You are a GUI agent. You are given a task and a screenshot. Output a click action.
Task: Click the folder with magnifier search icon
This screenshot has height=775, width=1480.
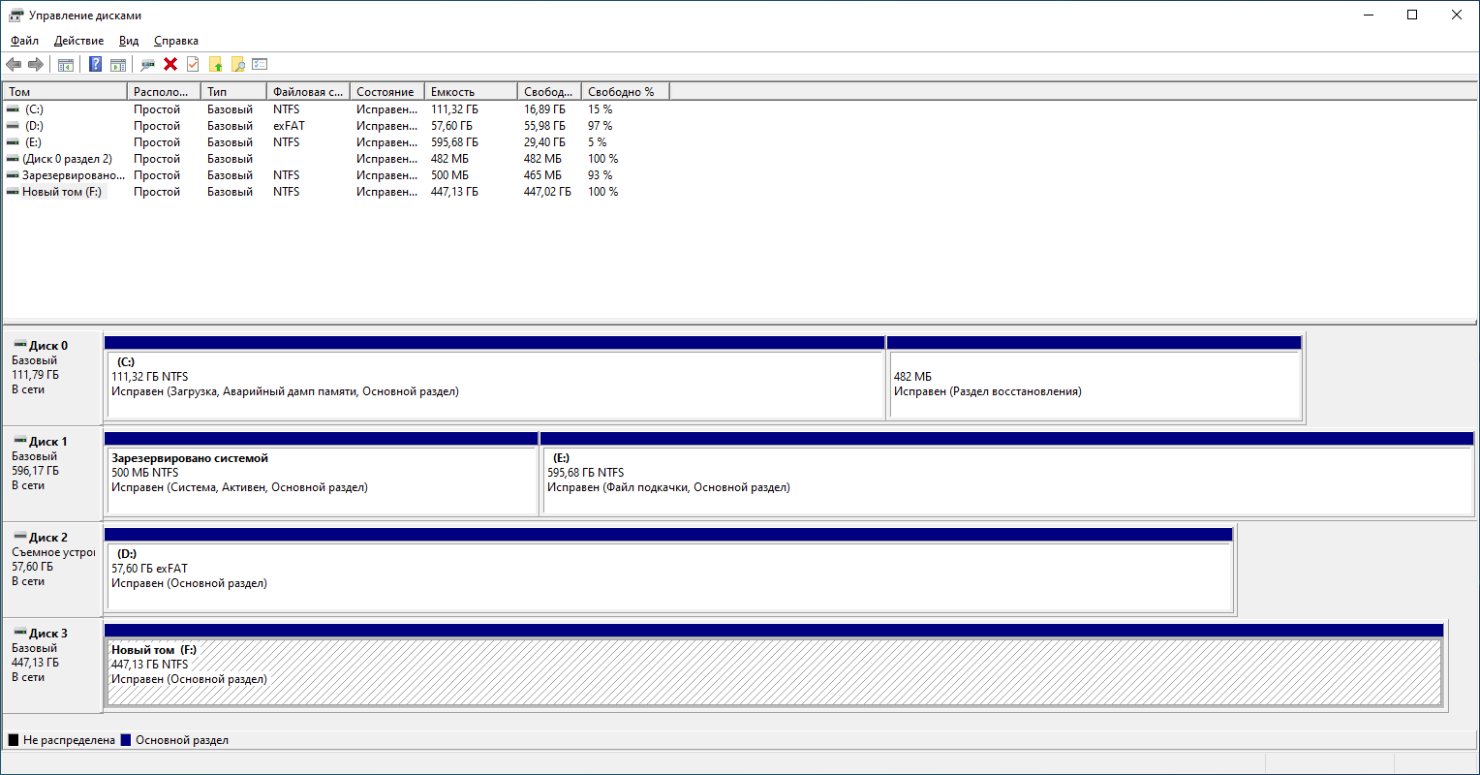(x=237, y=64)
